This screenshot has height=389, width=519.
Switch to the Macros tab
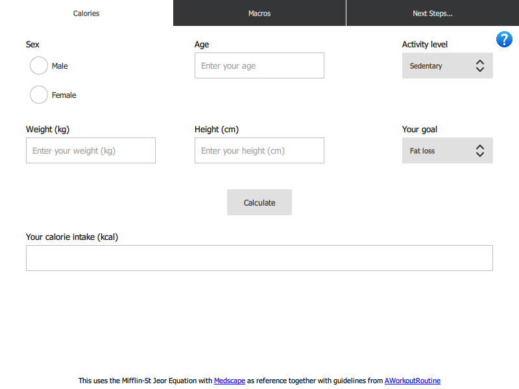click(x=259, y=13)
